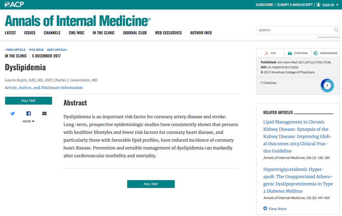The width and height of the screenshot is (342, 216).
Task: Open the Citations tool
Action: [x=298, y=53]
